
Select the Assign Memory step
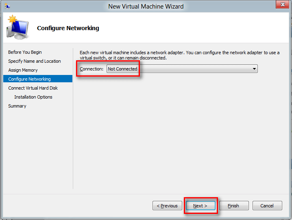[x=23, y=70]
